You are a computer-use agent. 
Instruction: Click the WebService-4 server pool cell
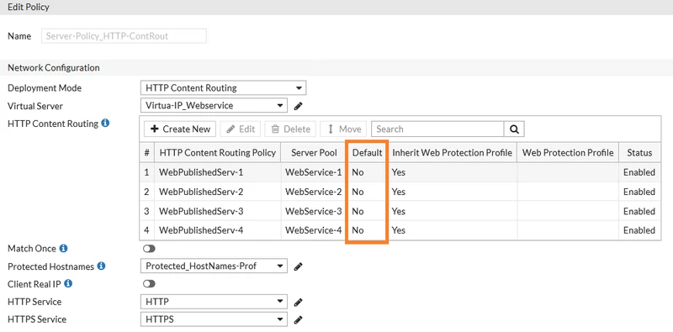coord(313,230)
